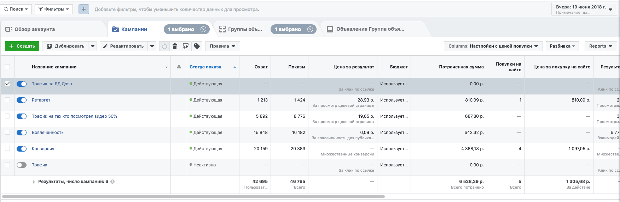Check the select-all header checkbox
This screenshot has height=202, width=620.
pos(7,67)
